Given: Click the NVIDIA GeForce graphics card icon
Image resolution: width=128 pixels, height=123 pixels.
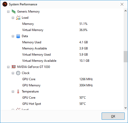Looking at the screenshot, I should [14, 67].
